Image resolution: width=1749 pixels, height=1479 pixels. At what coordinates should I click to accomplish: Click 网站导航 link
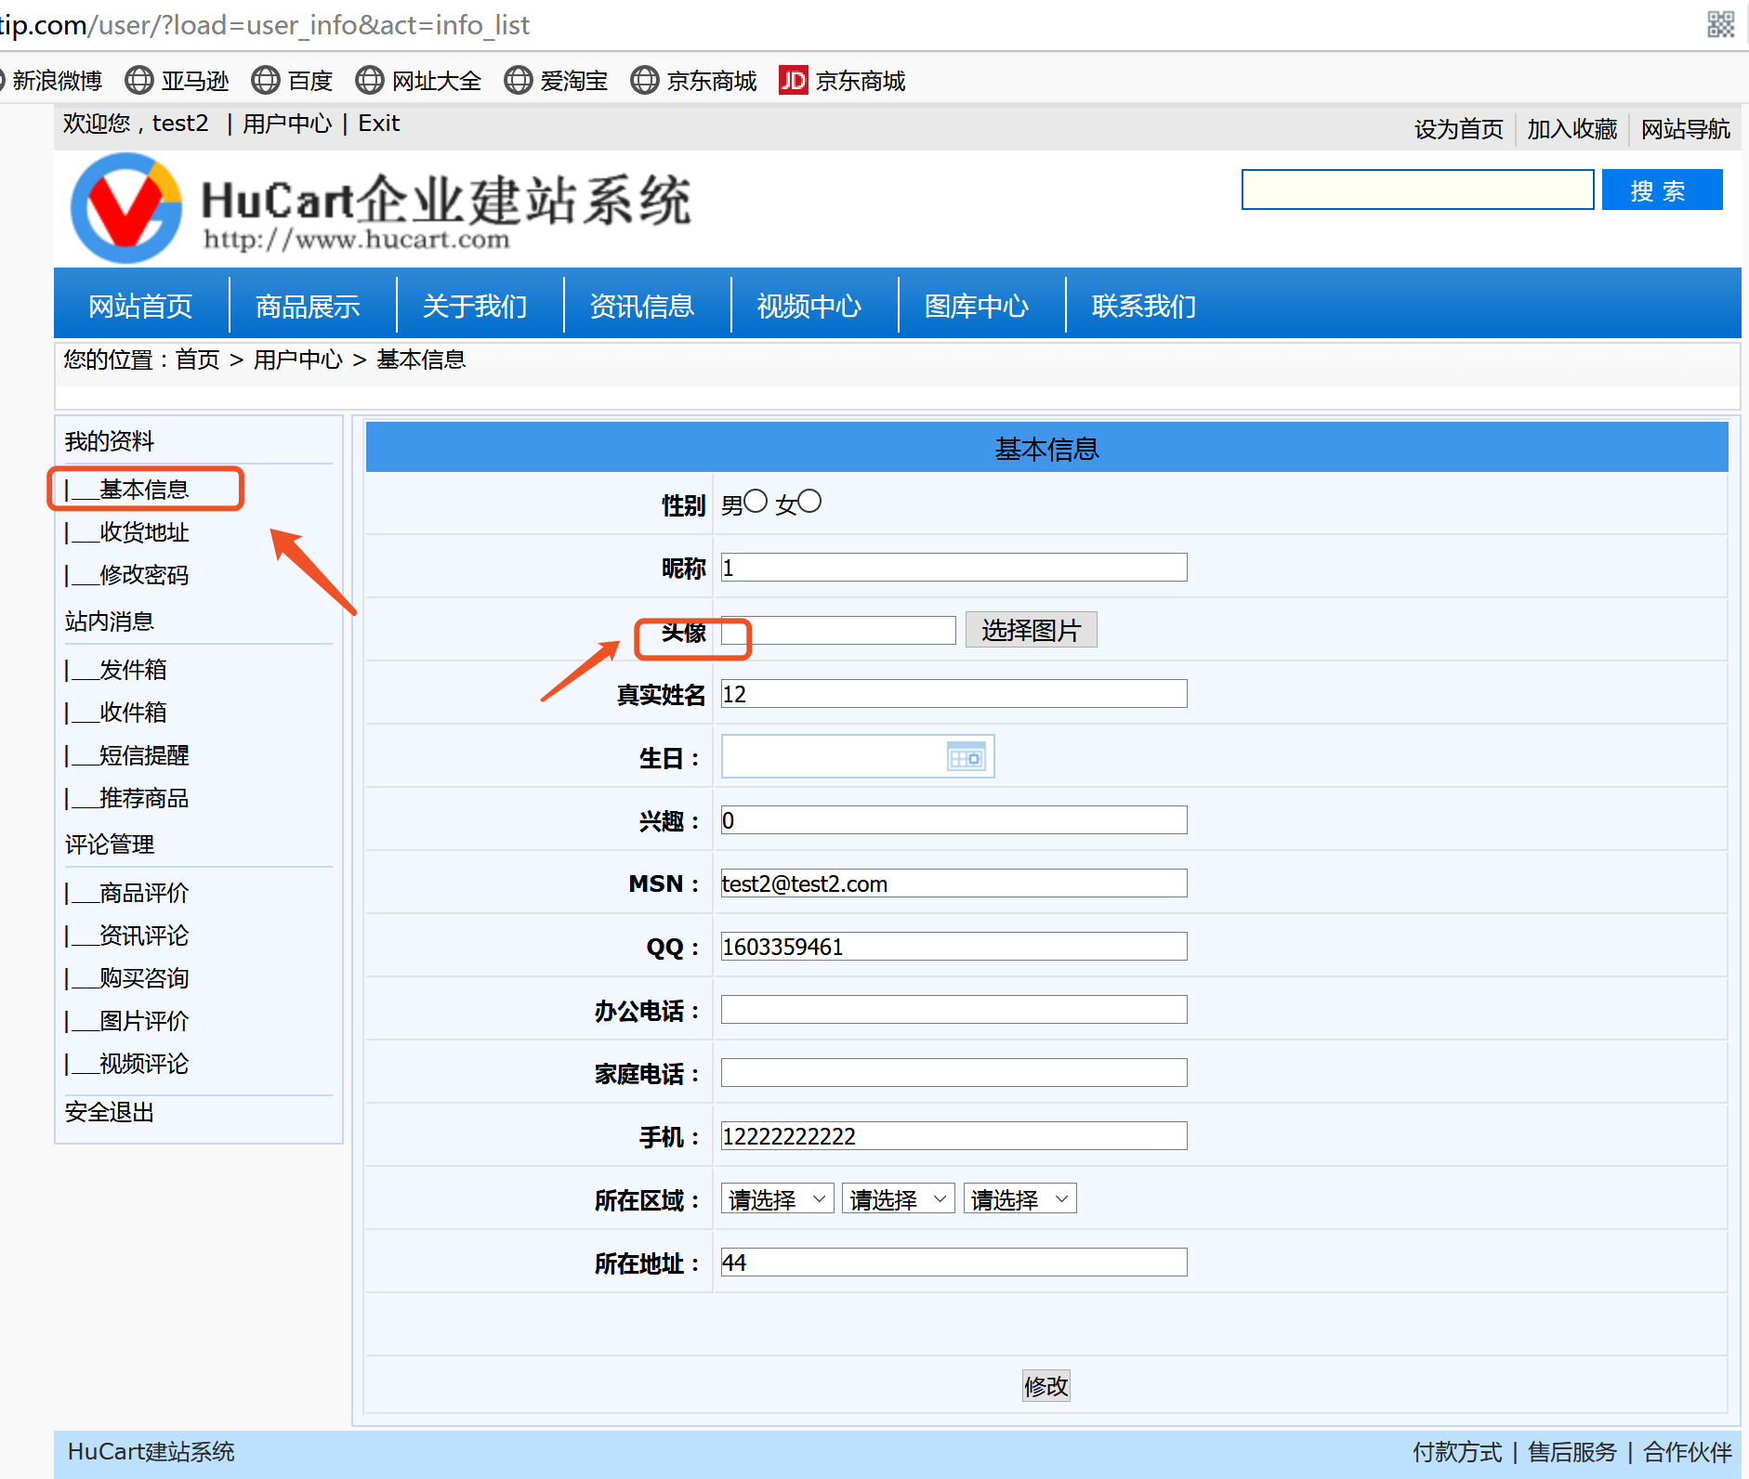pyautogui.click(x=1685, y=129)
